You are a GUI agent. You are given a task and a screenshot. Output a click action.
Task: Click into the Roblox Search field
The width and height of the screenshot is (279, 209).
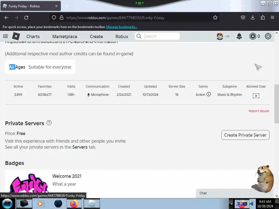click(x=157, y=36)
